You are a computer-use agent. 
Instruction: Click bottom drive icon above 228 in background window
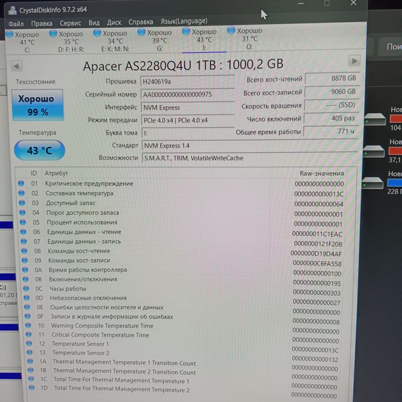(373, 184)
